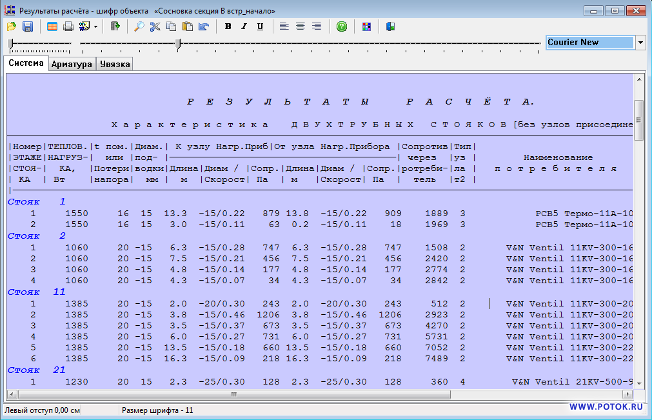Image resolution: width=652 pixels, height=420 pixels.
Task: Toggle italic formatting
Action: click(244, 26)
